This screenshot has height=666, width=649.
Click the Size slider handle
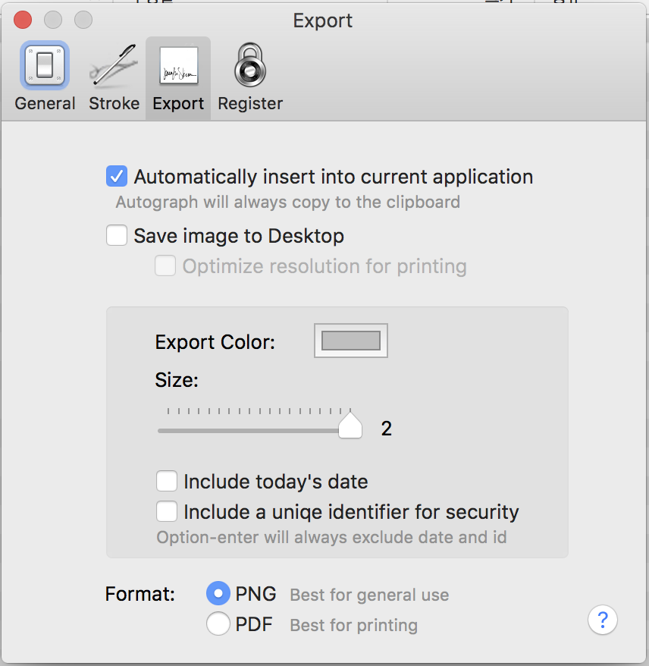tap(350, 426)
